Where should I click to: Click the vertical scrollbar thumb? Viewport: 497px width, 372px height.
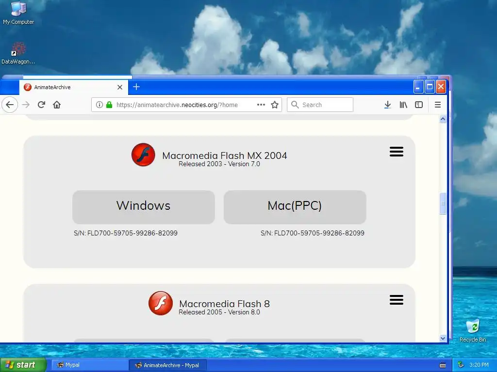pyautogui.click(x=443, y=203)
